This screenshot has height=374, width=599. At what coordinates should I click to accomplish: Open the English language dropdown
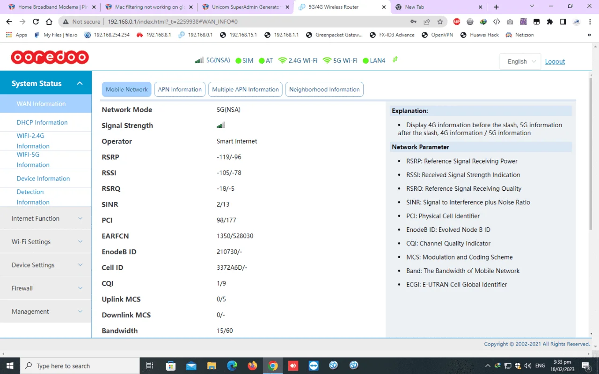[x=520, y=61]
